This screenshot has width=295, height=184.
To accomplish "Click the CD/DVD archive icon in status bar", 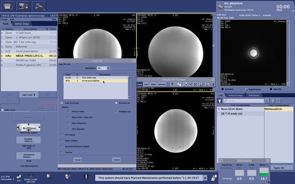I will [67, 176].
